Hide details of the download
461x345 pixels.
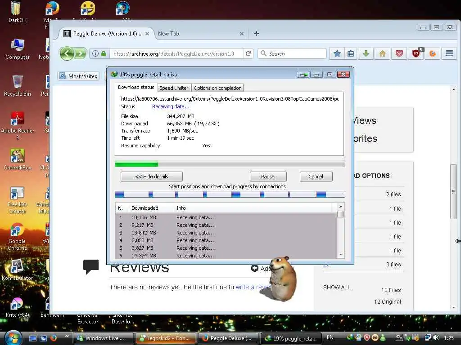[152, 177]
